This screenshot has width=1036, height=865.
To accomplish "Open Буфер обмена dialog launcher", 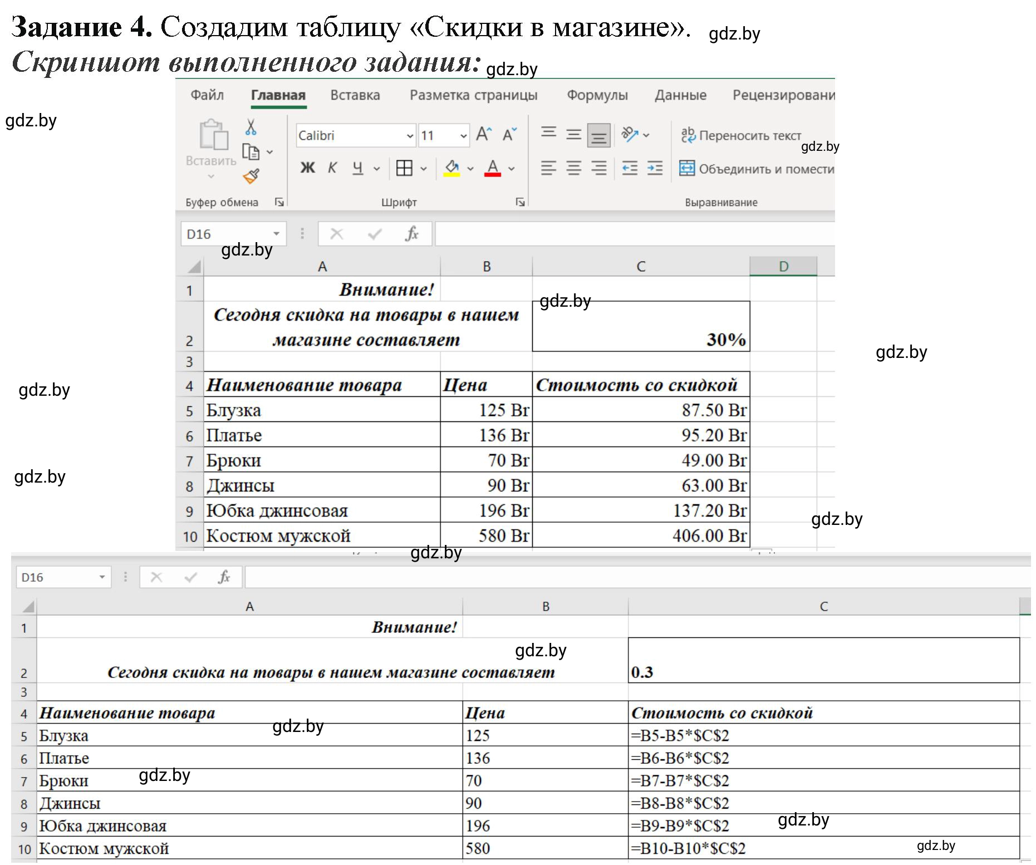I will click(279, 202).
